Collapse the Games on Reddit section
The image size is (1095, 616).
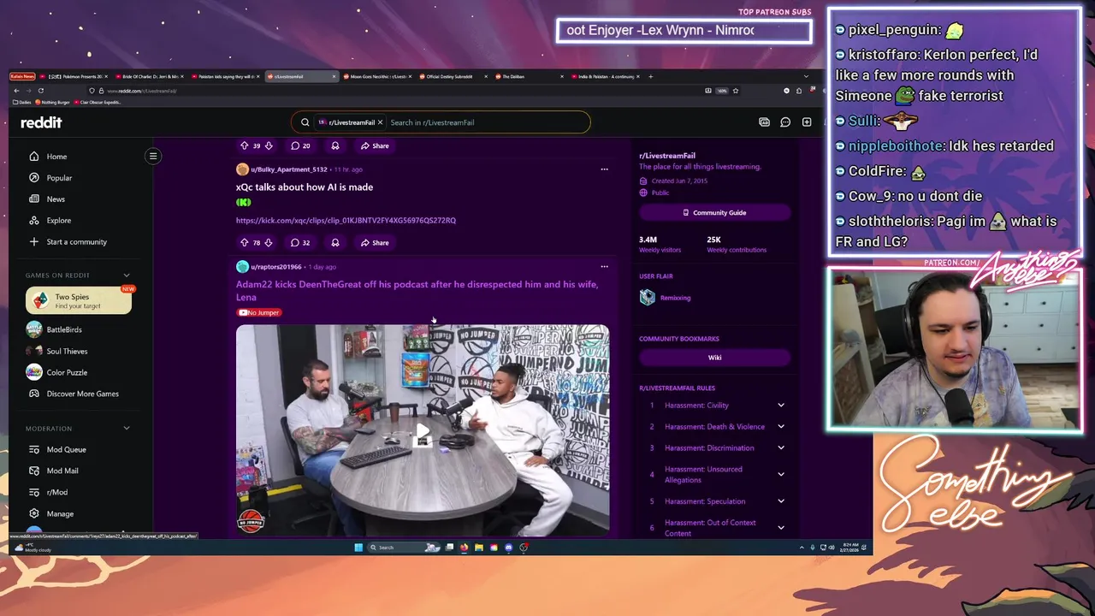click(127, 275)
